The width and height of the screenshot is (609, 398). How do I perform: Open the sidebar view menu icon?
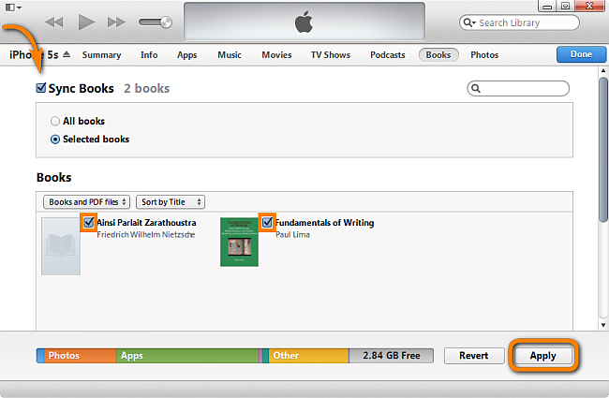click(14, 7)
